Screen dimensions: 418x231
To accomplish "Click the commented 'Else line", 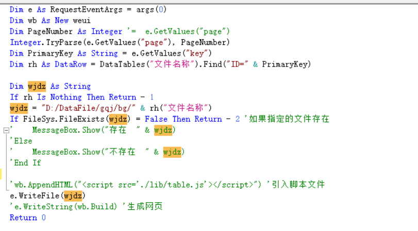I will point(21,141).
